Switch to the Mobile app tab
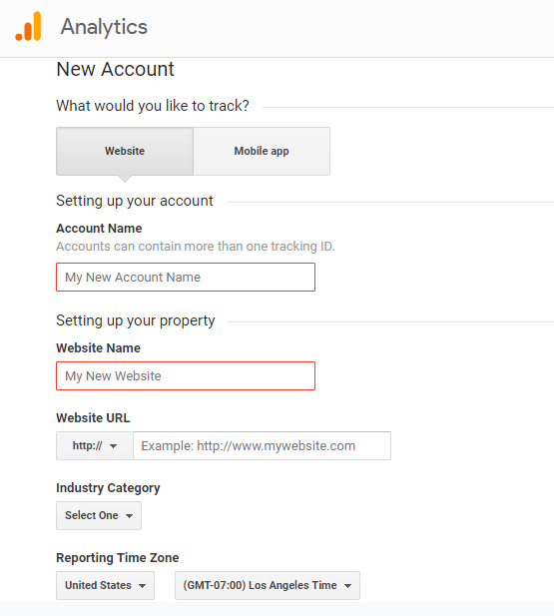This screenshot has width=554, height=616. [x=262, y=151]
